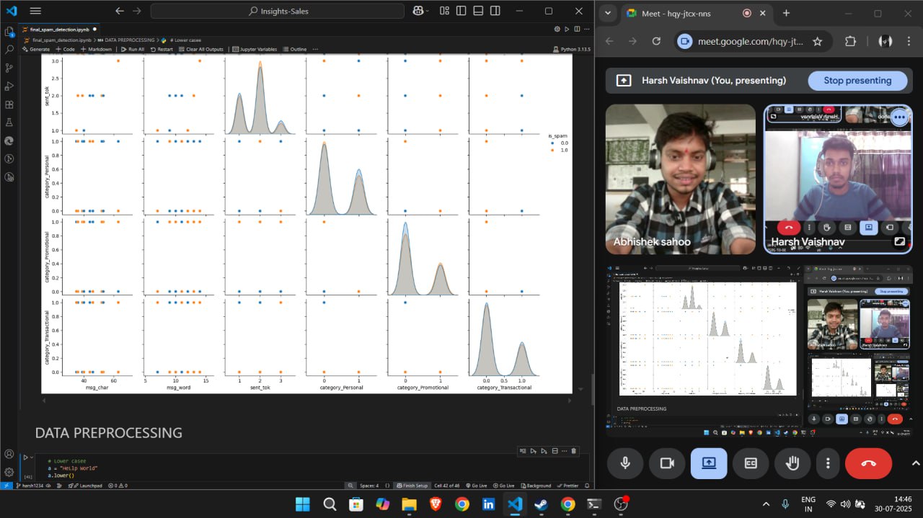Open LinkedIn from the Windows taskbar
Image resolution: width=923 pixels, height=518 pixels.
click(488, 504)
